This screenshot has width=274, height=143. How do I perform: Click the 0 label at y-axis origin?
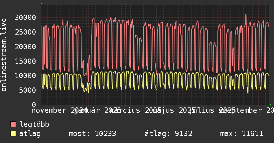[x=34, y=105]
